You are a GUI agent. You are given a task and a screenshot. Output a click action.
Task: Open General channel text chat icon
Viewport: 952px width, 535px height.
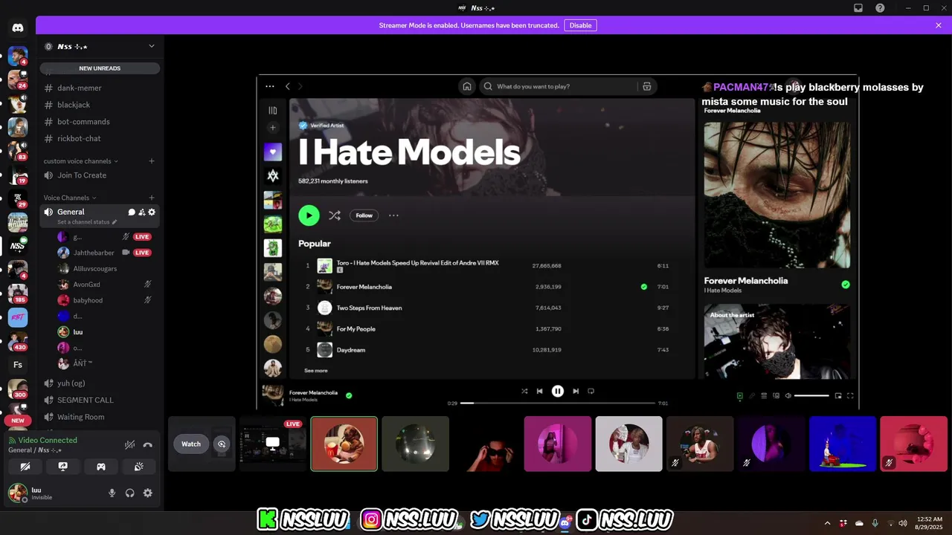[x=132, y=213]
